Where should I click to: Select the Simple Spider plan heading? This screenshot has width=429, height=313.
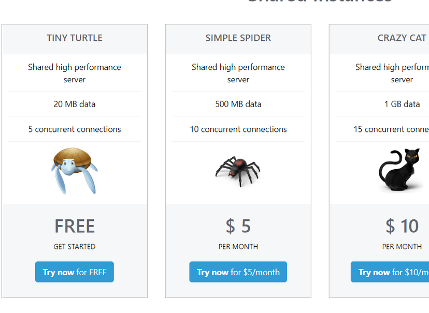pos(238,38)
